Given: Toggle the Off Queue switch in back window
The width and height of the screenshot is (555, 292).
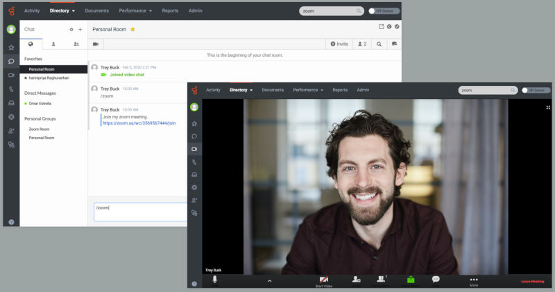Looking at the screenshot, I should pos(375,11).
